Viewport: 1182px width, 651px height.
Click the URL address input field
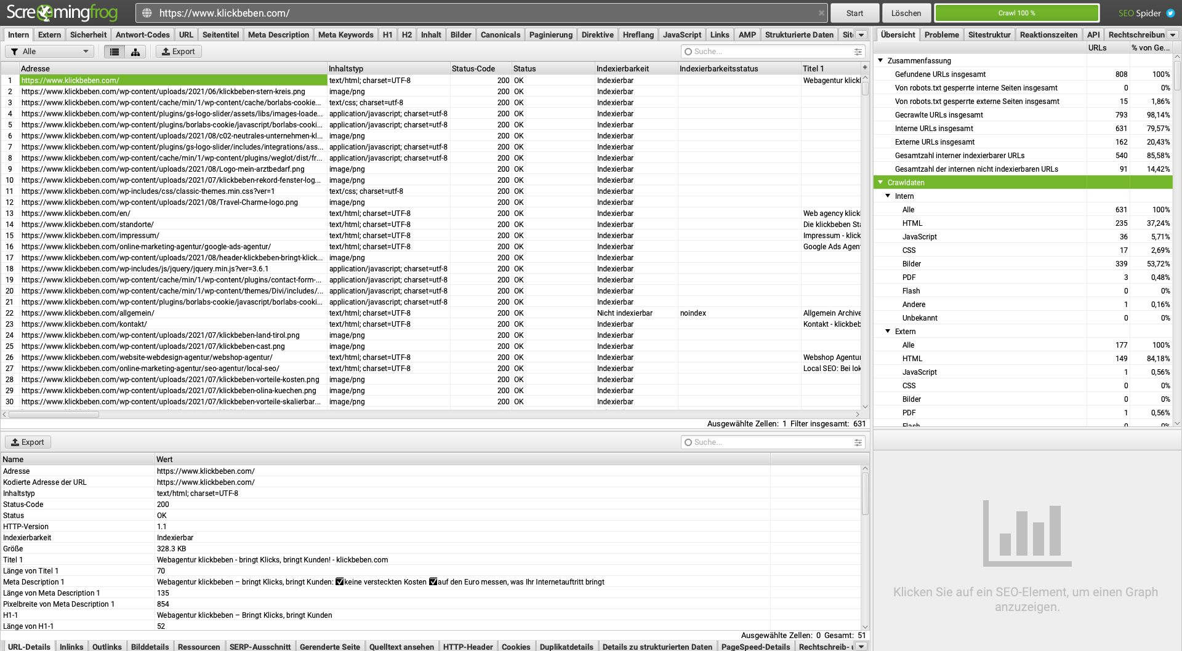[482, 13]
